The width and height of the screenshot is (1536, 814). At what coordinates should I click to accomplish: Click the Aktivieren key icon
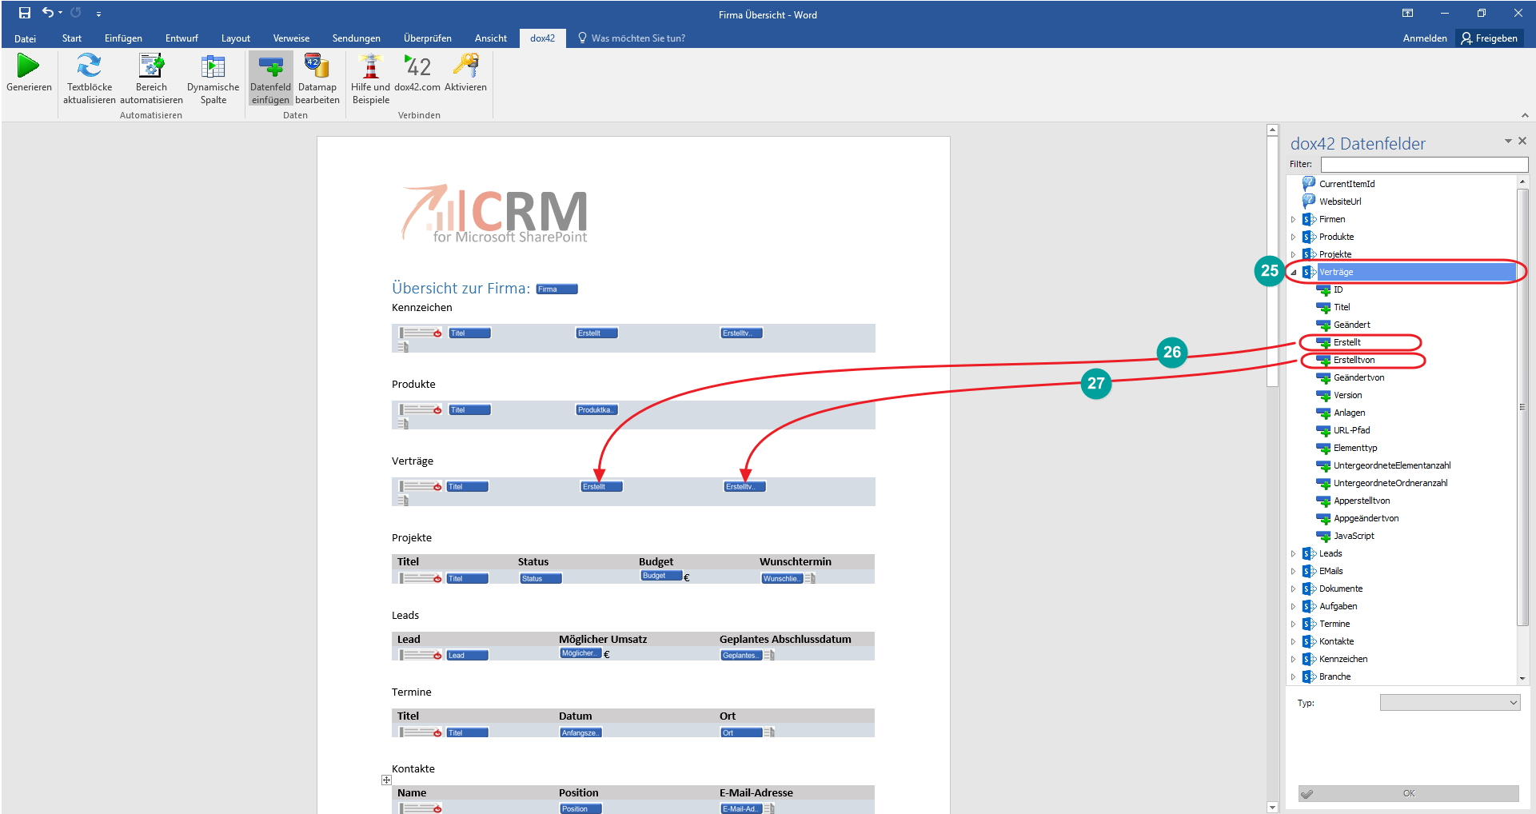click(x=465, y=66)
